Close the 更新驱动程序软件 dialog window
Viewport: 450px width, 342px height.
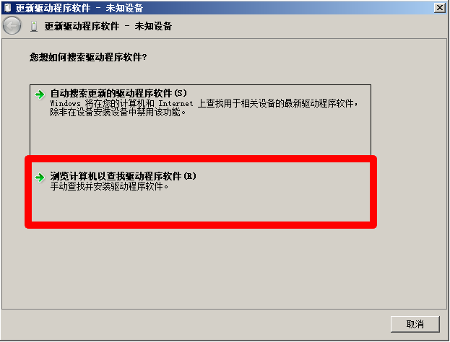tap(440, 8)
